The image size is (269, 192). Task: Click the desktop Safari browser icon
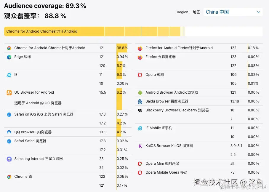[9, 141]
